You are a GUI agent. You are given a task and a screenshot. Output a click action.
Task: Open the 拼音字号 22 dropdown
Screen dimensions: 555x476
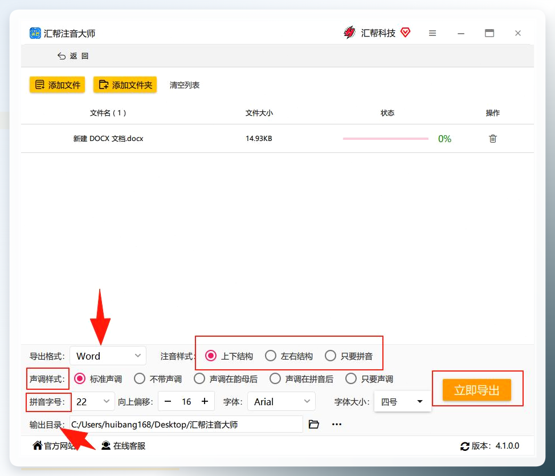[93, 402]
